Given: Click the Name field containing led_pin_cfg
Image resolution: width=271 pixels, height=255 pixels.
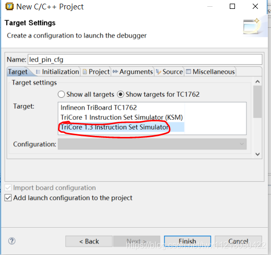Looking at the screenshot, I should [145, 60].
